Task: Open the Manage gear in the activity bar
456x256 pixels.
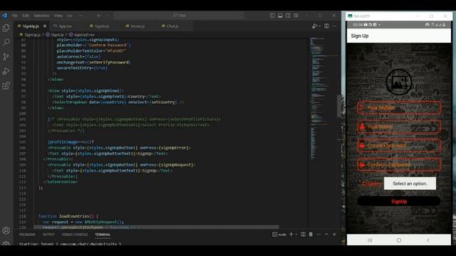Action: pos(6,243)
